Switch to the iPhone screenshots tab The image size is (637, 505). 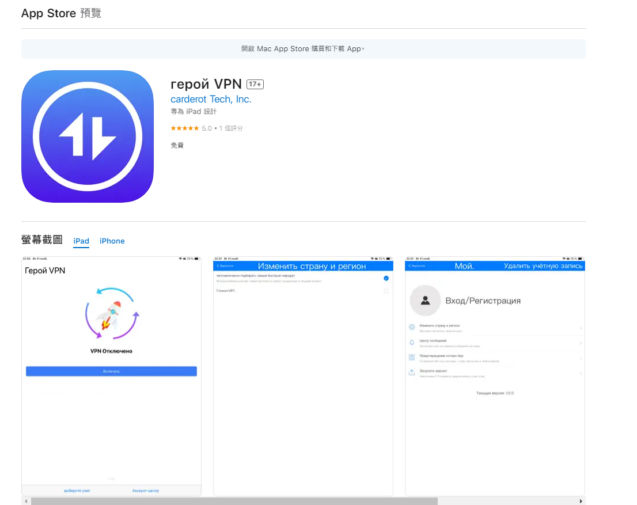[112, 241]
